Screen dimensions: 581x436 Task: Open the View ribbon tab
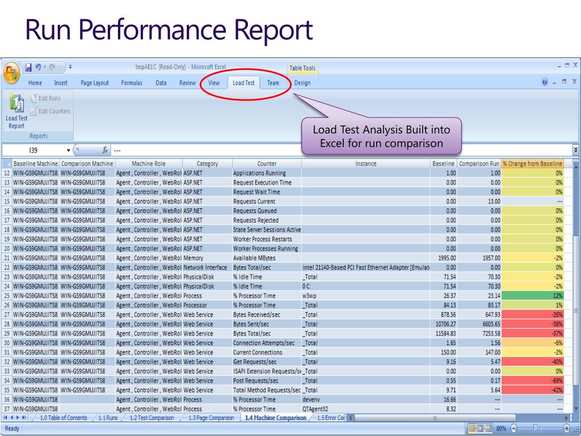214,83
